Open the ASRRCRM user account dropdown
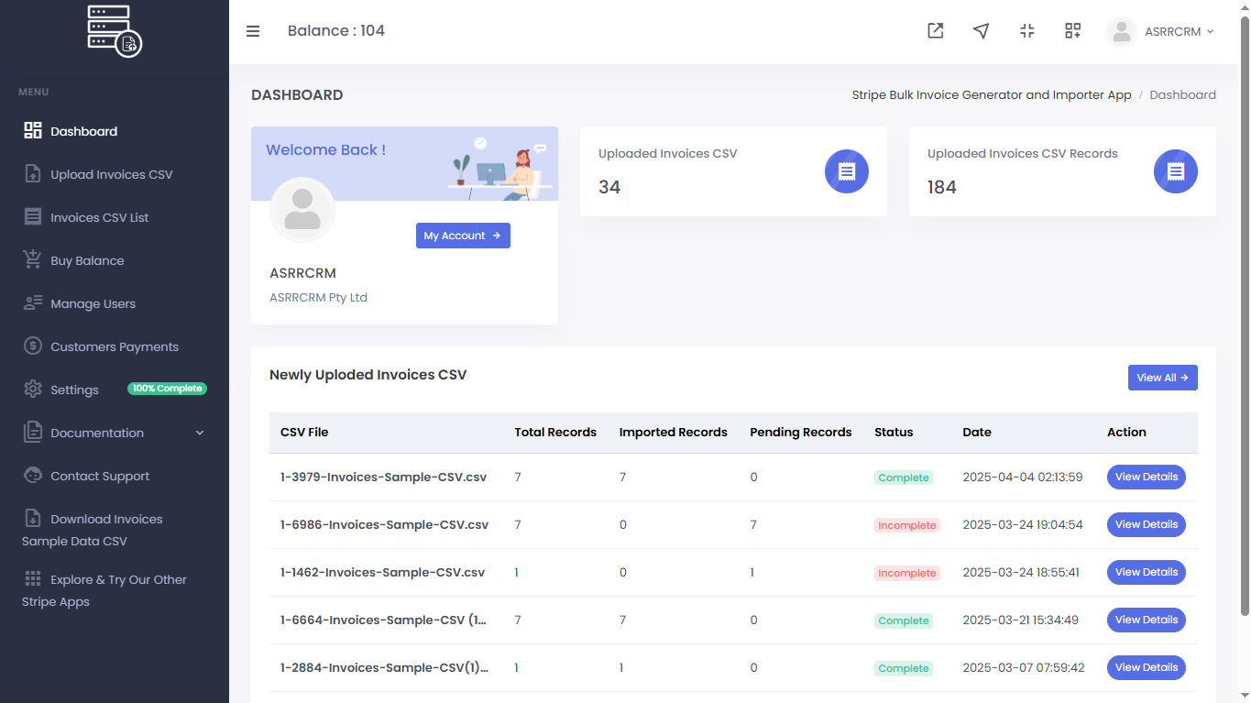This screenshot has height=703, width=1251. point(1160,31)
